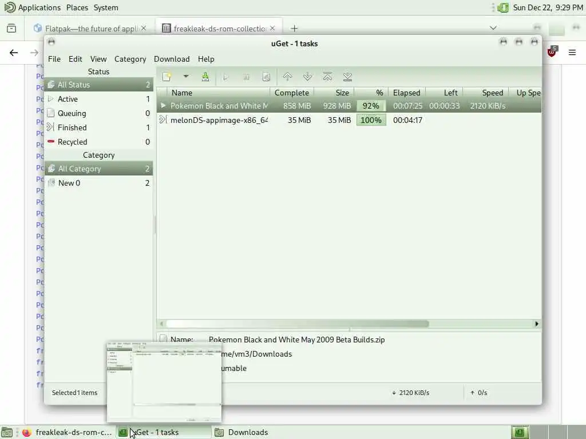
Task: Close the Flatpak browser tab
Action: click(144, 28)
